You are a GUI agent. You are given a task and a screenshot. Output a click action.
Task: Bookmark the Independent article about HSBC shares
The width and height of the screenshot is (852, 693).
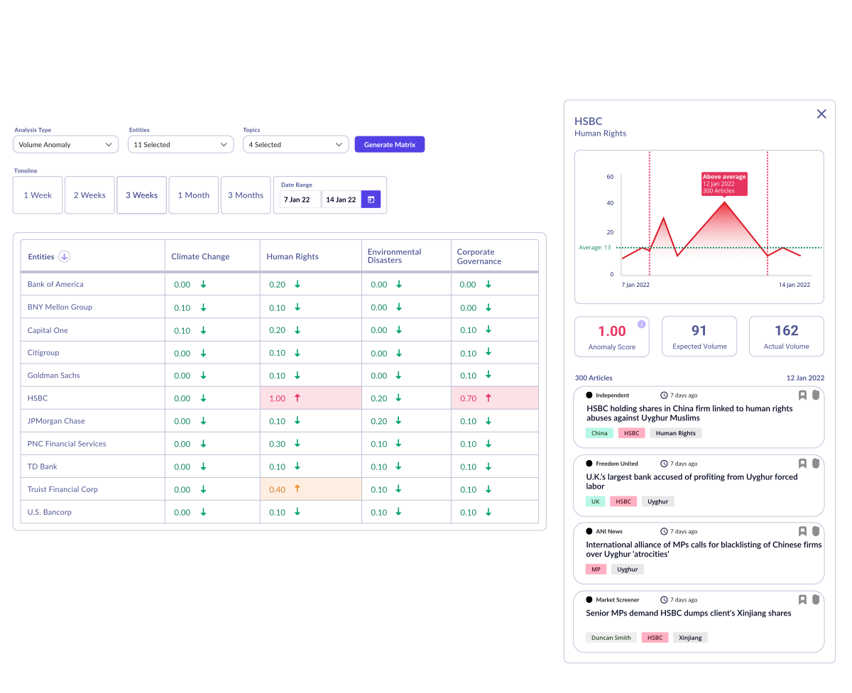[x=802, y=395]
